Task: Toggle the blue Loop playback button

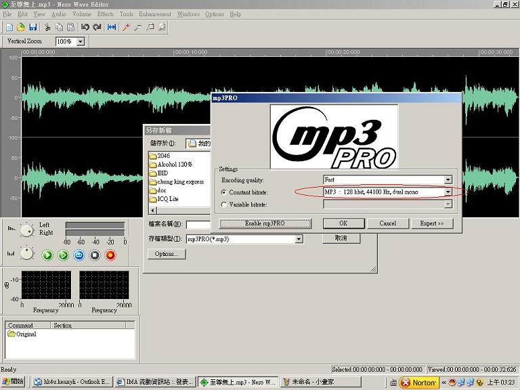Action: pyautogui.click(x=79, y=255)
